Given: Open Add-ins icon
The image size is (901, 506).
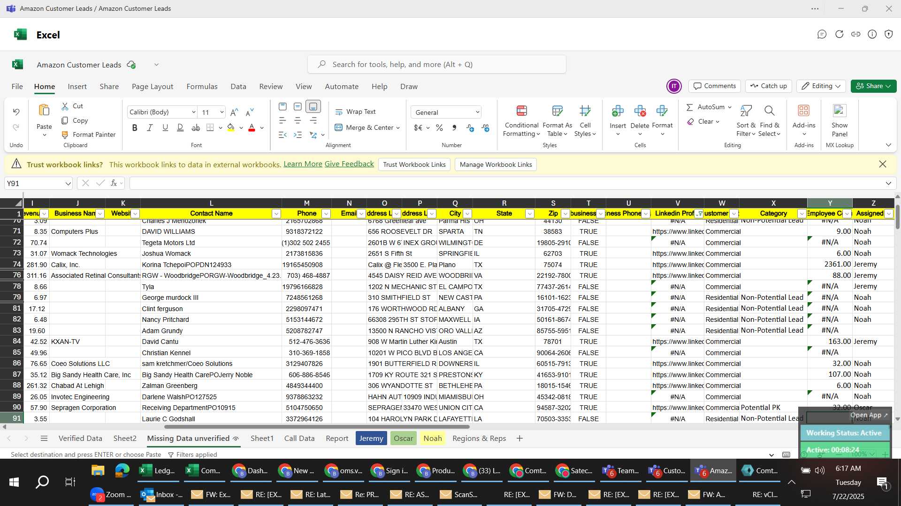Looking at the screenshot, I should click(x=804, y=111).
